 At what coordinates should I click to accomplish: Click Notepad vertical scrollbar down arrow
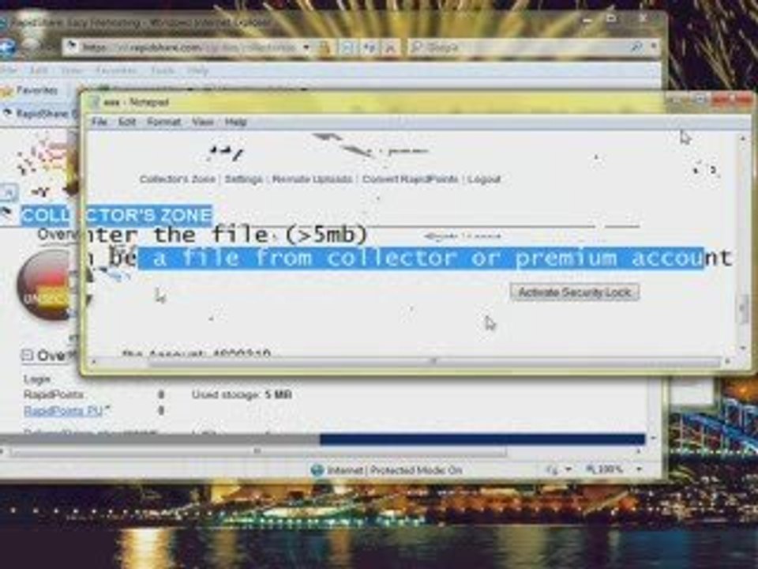point(743,349)
